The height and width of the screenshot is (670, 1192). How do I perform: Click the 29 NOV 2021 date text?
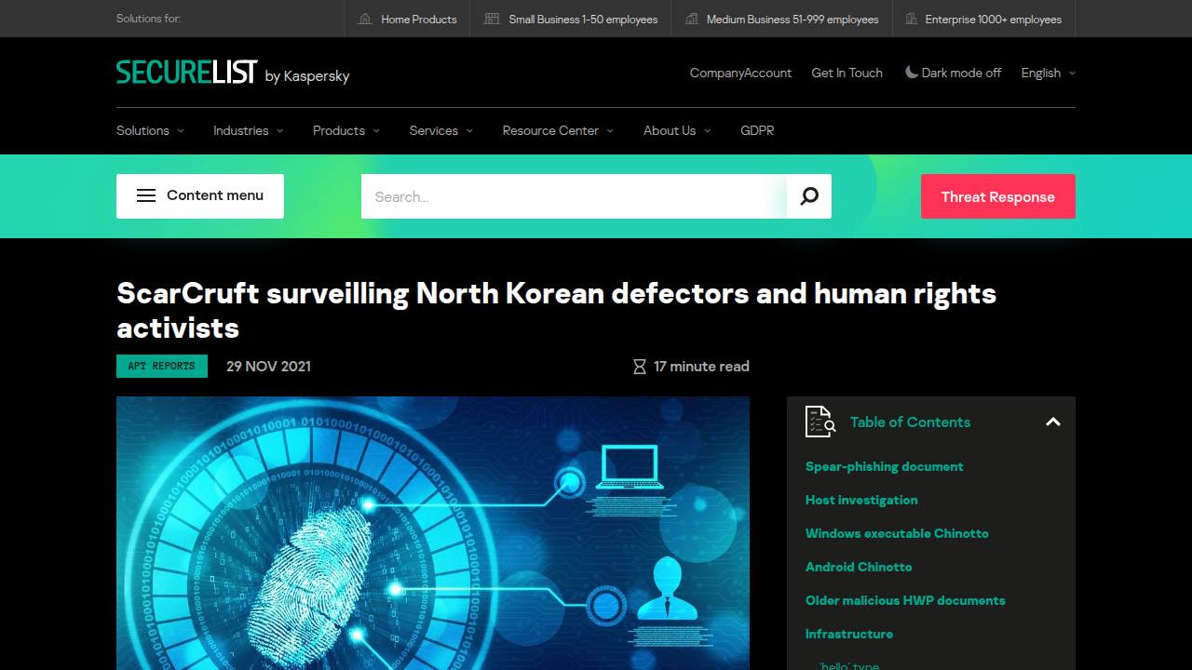click(268, 366)
